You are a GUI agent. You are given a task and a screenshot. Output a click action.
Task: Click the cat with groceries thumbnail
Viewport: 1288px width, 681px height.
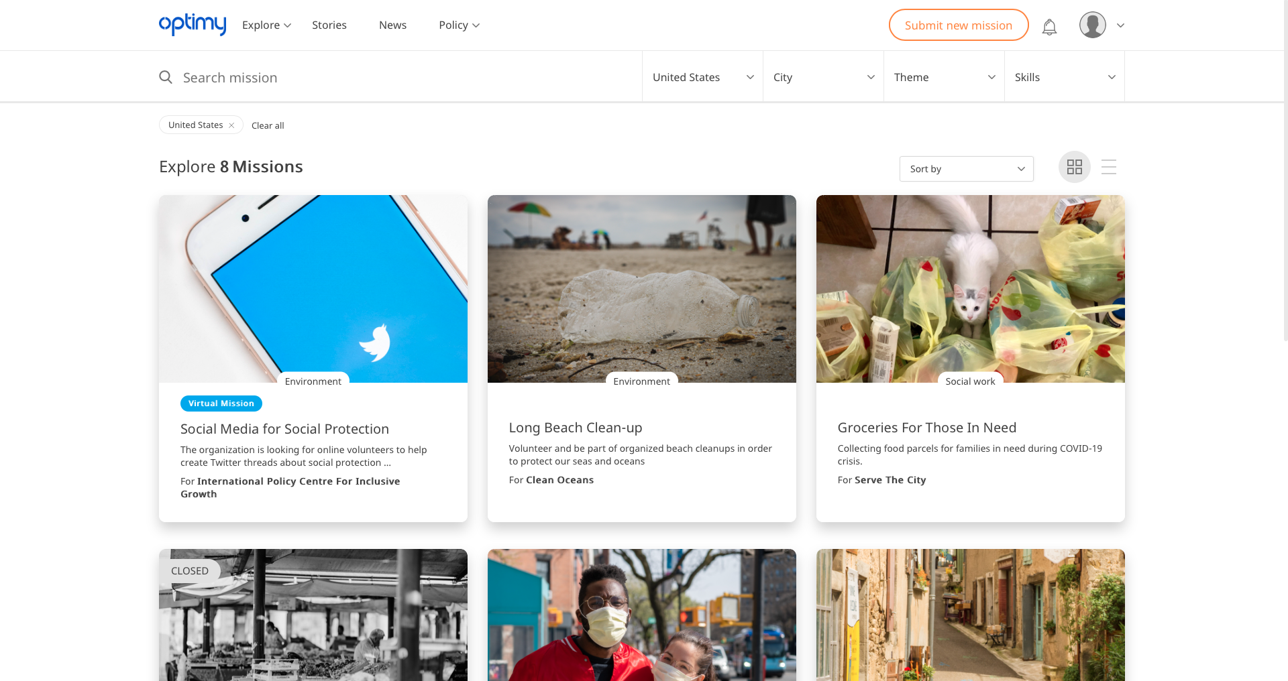[x=971, y=289]
